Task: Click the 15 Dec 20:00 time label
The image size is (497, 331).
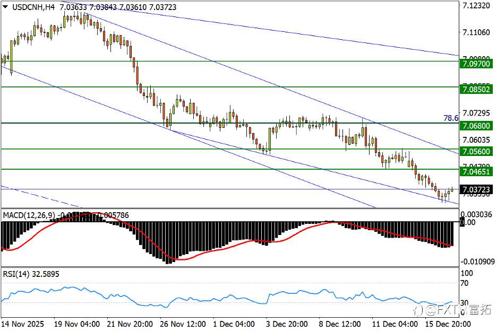Action: coord(448,324)
